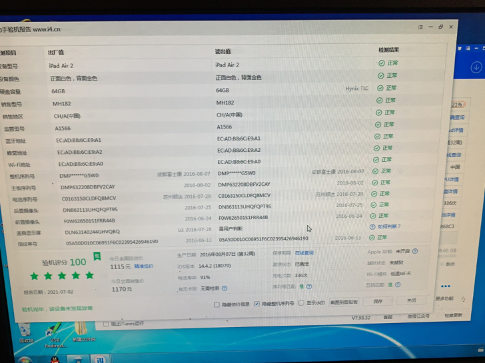The image size is (485, 363).
Task: Untick the 隐藏整机序列号 checkbox
Action: (x=256, y=304)
